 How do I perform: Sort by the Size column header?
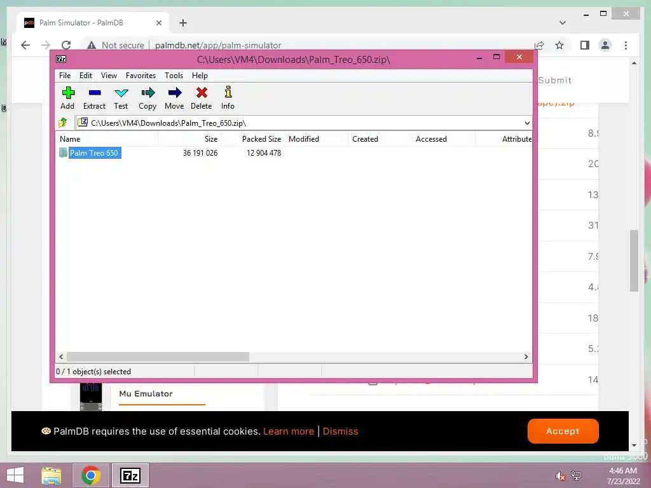click(189, 139)
